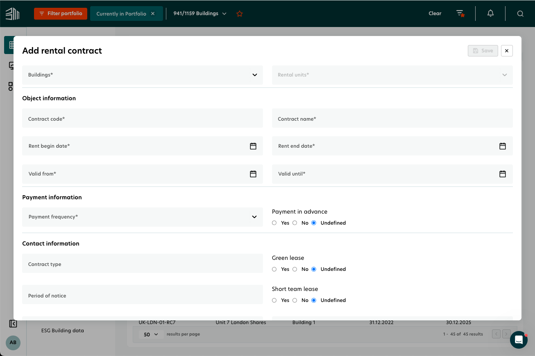Click the UK-LDN-01-RC7 table cell
This screenshot has height=356, width=535.
click(x=157, y=323)
